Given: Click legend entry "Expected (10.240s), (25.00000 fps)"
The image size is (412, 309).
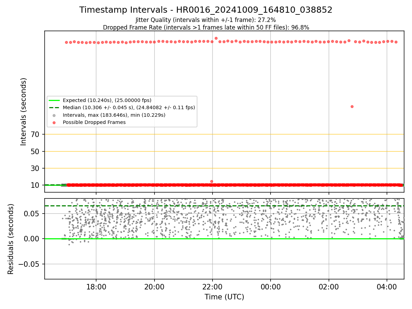Looking at the screenshot, I should [107, 100].
